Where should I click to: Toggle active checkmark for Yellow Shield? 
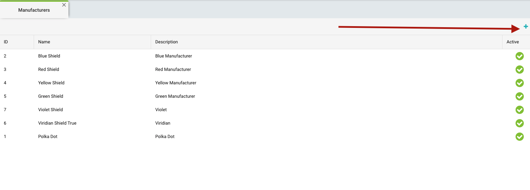tap(519, 83)
